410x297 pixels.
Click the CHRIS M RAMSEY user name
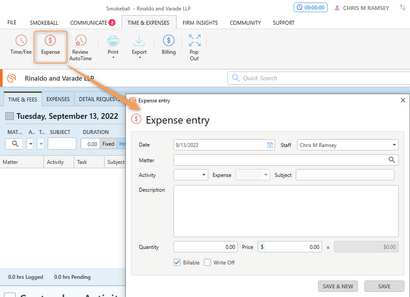tap(366, 8)
